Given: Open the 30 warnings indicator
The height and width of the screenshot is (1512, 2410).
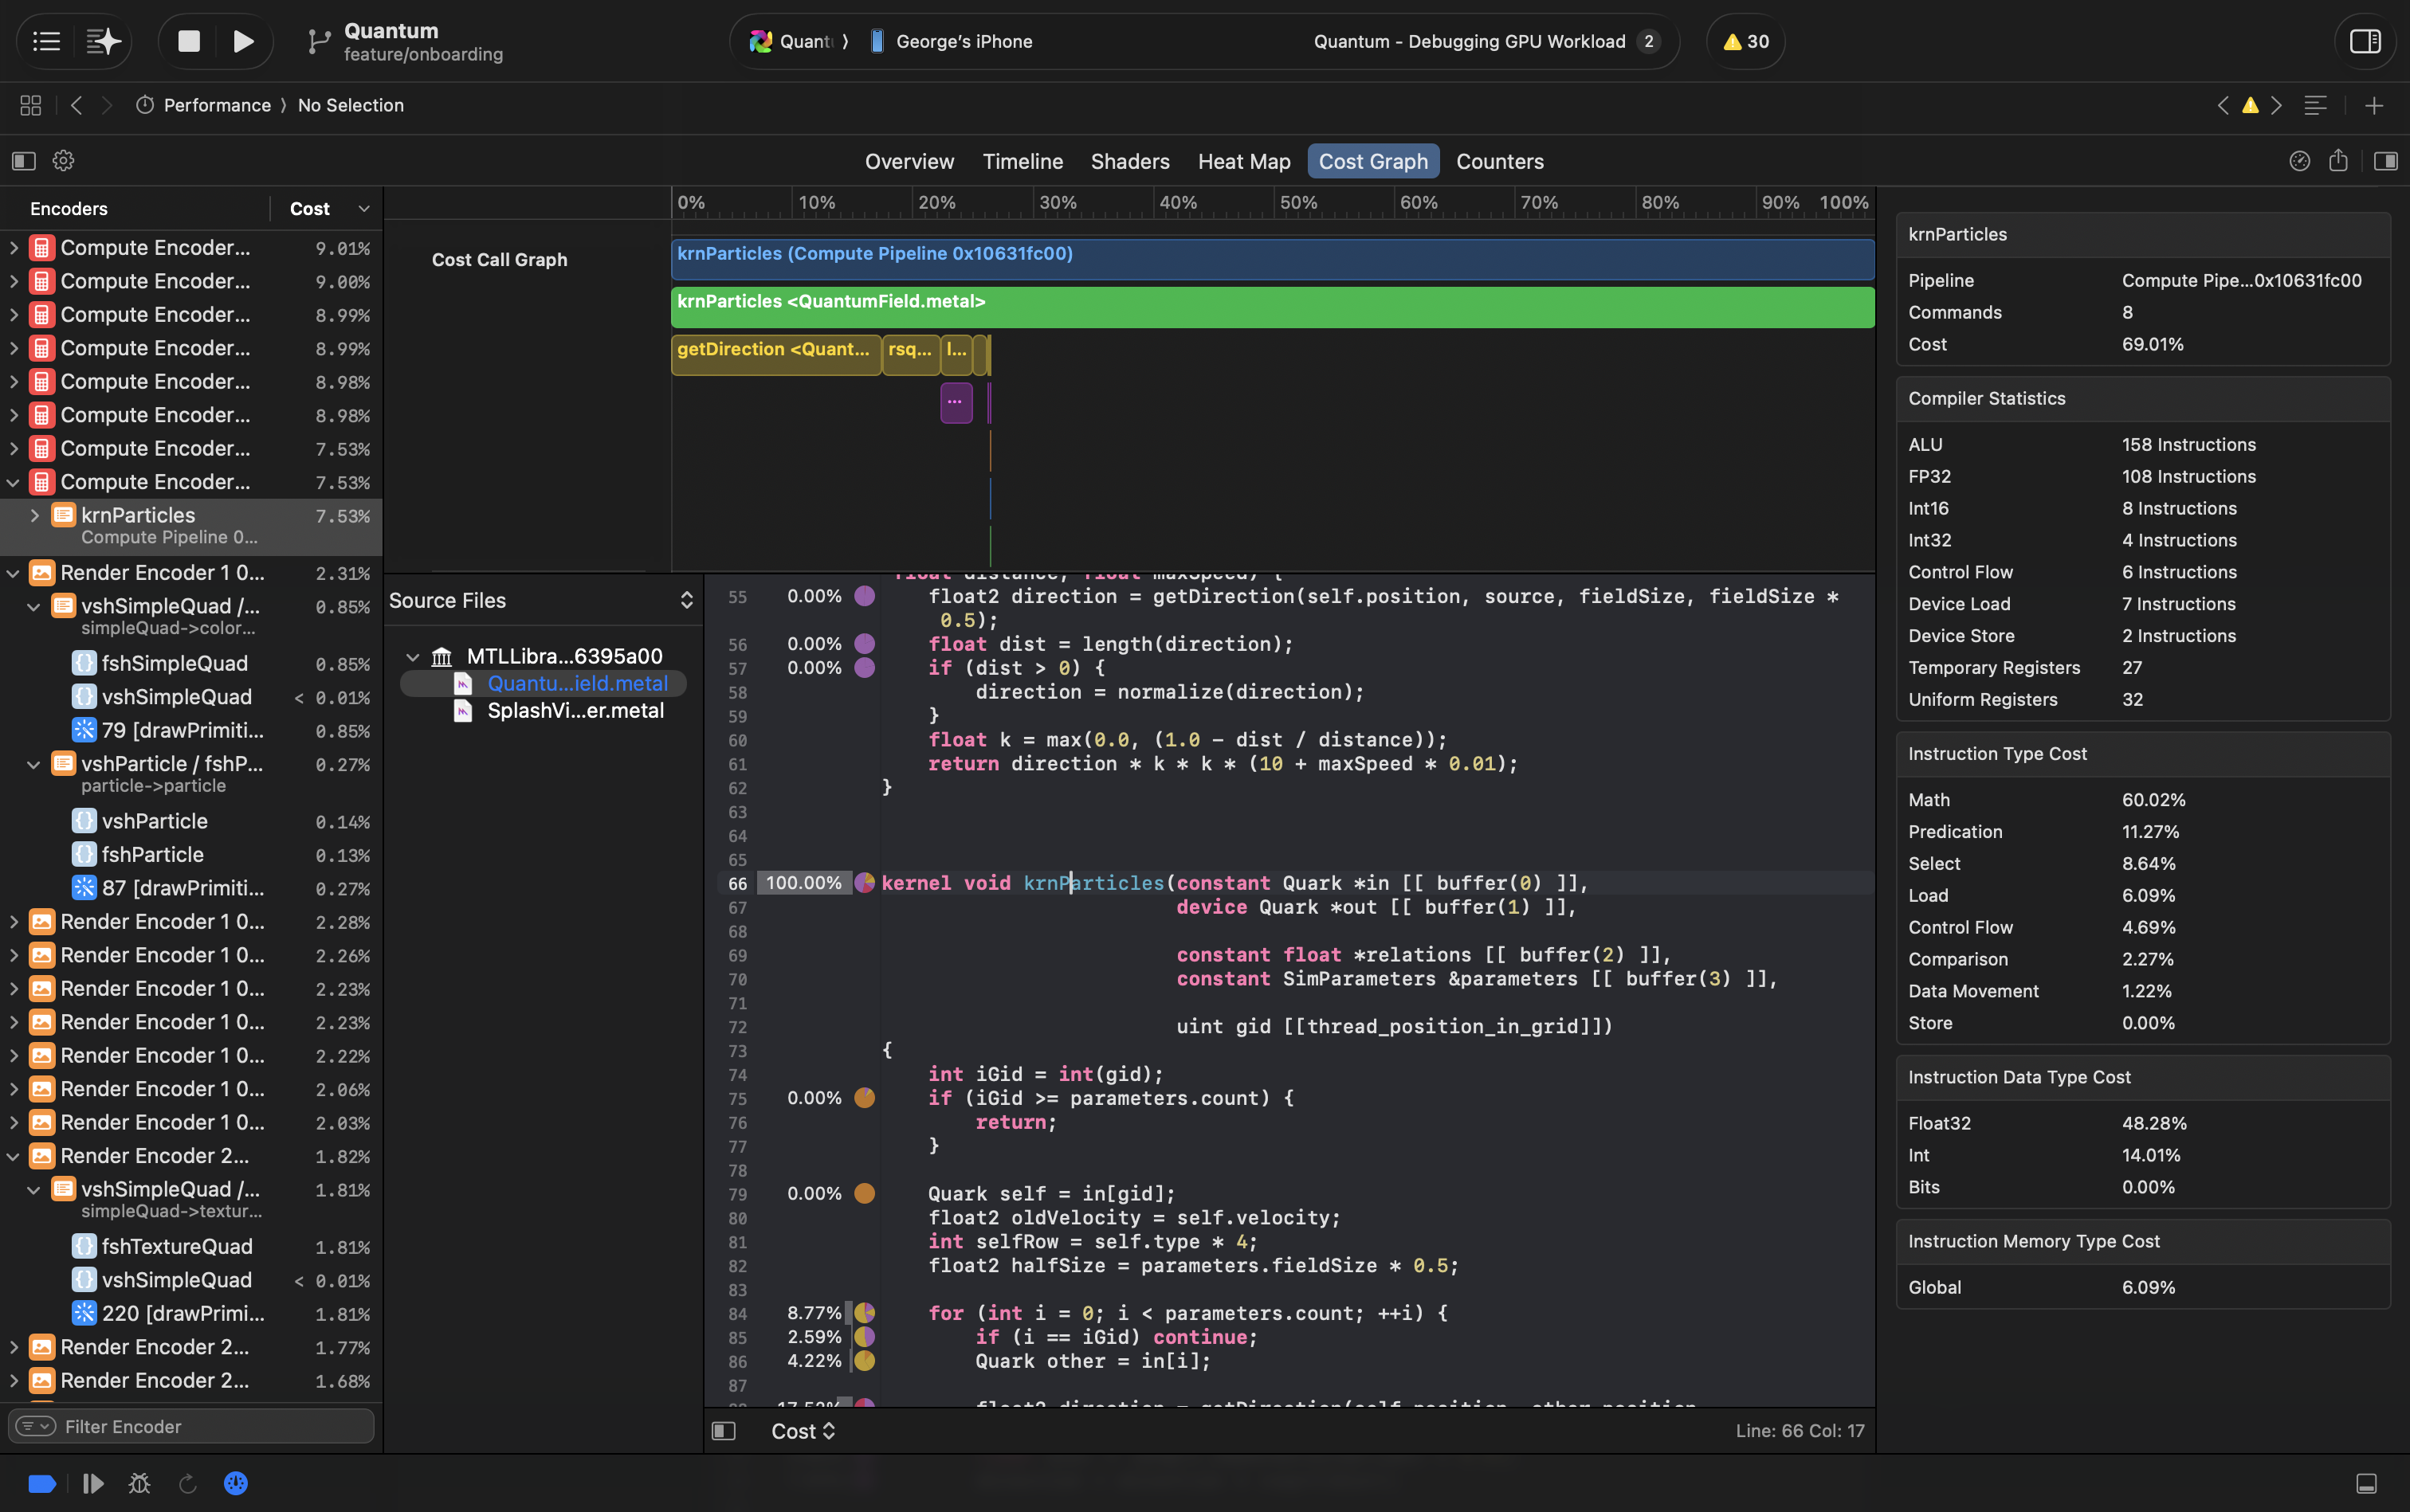Looking at the screenshot, I should coord(1745,41).
